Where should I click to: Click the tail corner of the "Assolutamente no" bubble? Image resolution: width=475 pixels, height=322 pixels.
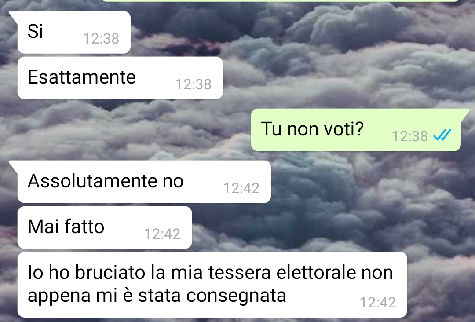click(13, 164)
